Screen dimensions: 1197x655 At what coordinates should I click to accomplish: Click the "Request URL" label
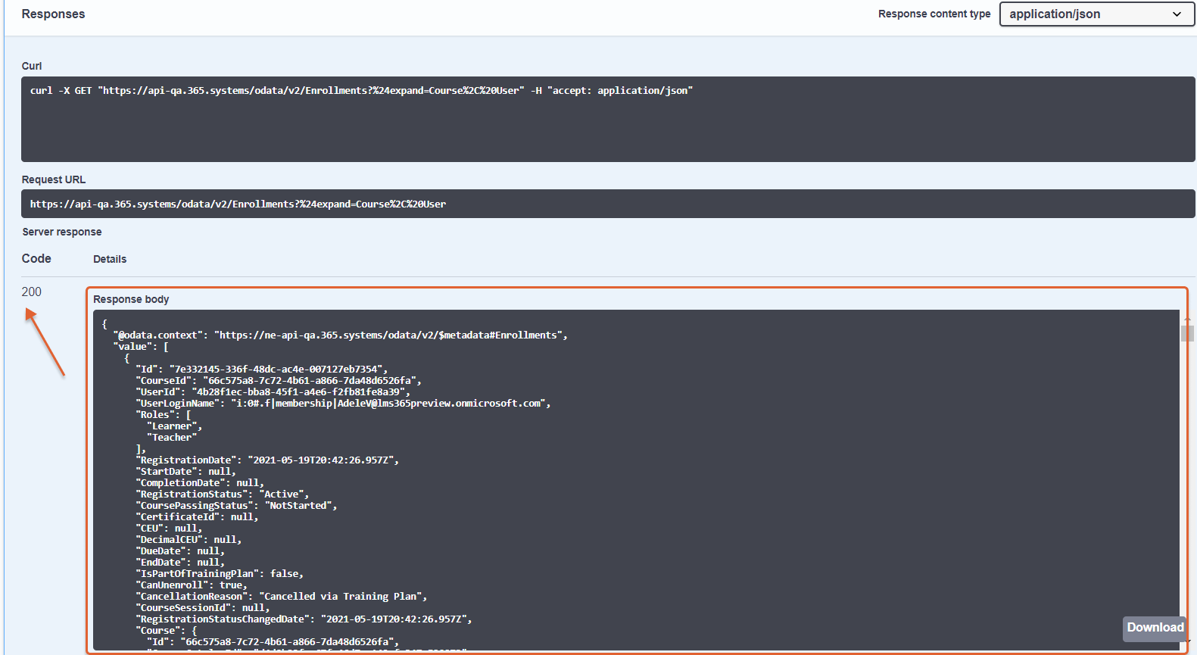54,180
